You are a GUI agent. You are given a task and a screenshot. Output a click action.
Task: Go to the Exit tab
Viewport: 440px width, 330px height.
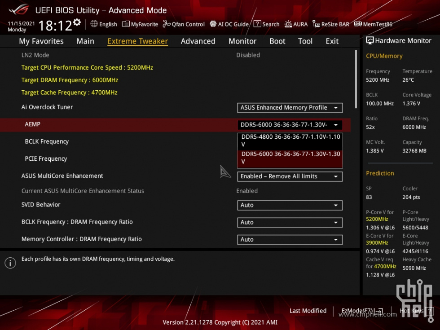332,41
